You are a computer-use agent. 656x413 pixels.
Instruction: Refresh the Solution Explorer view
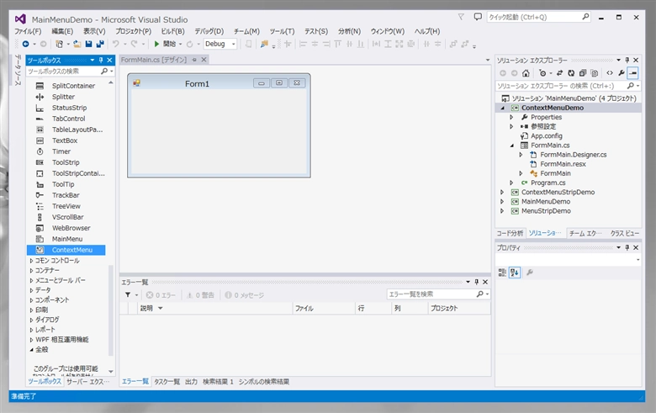(571, 73)
